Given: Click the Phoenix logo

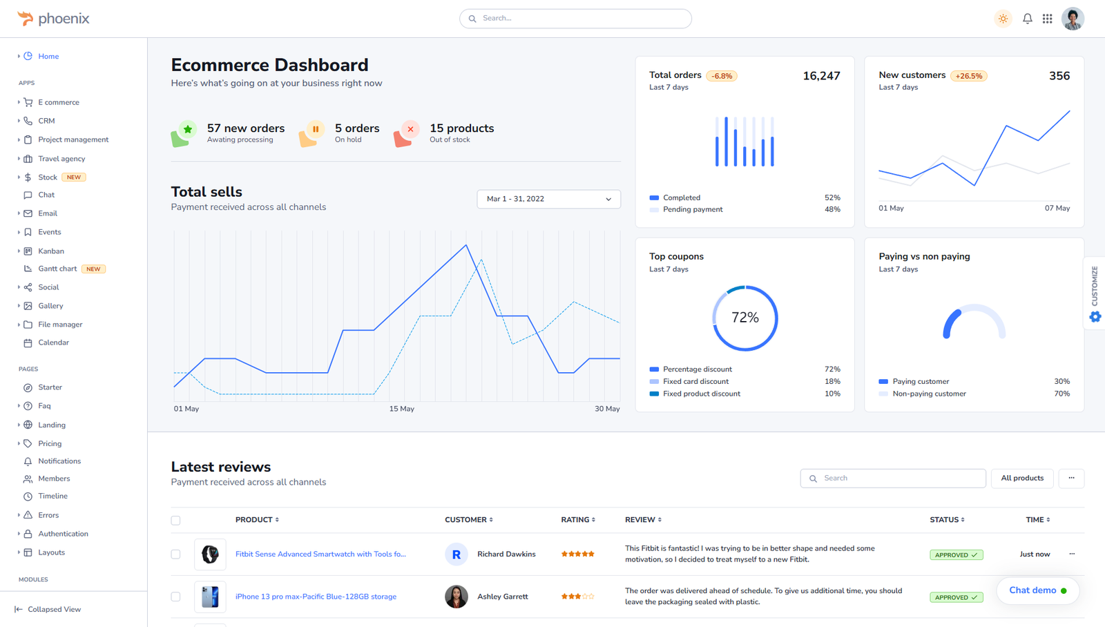Looking at the screenshot, I should pyautogui.click(x=54, y=19).
